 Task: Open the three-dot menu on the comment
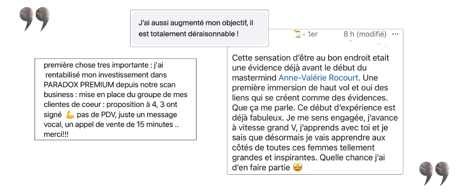(x=395, y=34)
